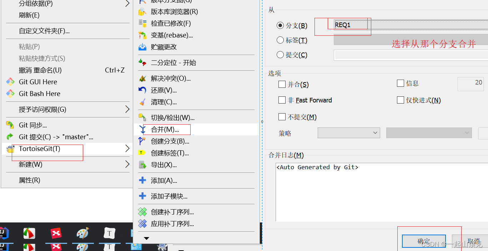The height and width of the screenshot is (251, 488).
Task: Open the 新建(W) submenu chevron
Action: click(127, 165)
